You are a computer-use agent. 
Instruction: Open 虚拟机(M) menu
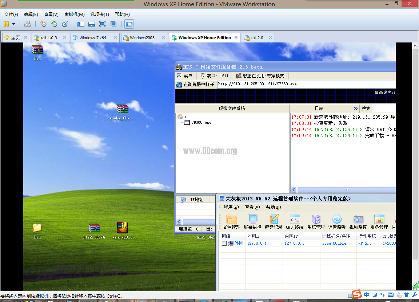74,15
